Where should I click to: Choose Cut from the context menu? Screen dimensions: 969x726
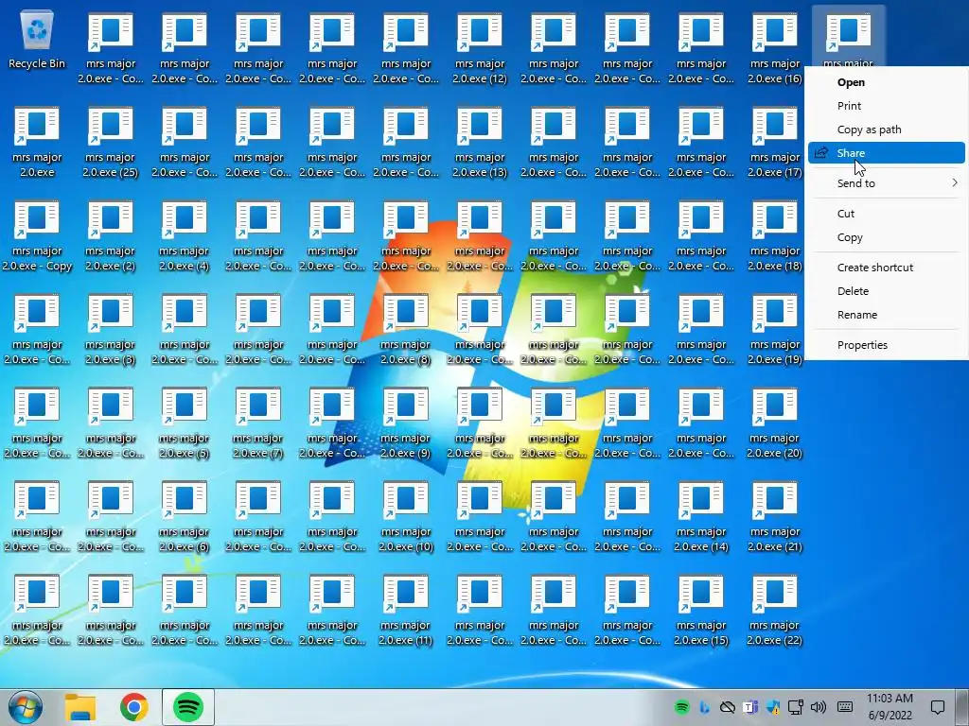pyautogui.click(x=887, y=214)
